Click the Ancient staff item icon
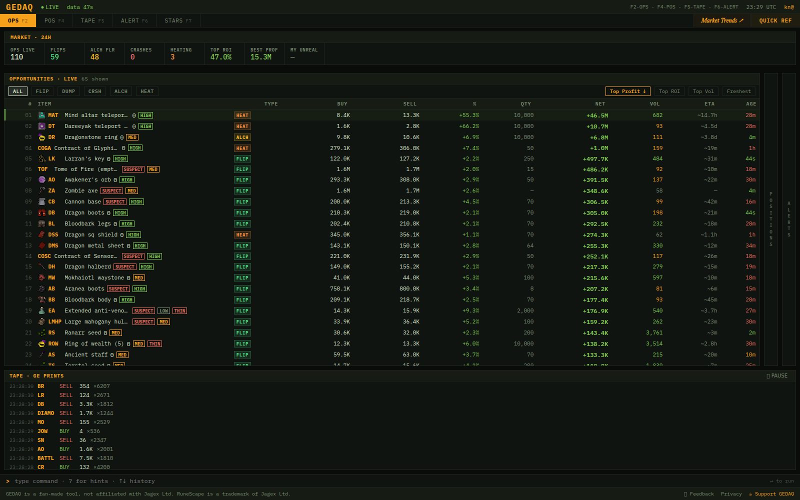This screenshot has height=500, width=800. click(x=42, y=354)
